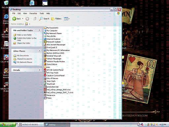
Task: Go to My Network Places in Other Places
Action: coord(24,62)
